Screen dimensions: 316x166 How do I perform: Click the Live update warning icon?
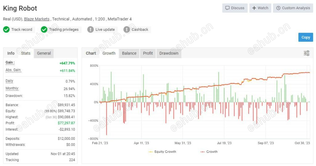90,30
